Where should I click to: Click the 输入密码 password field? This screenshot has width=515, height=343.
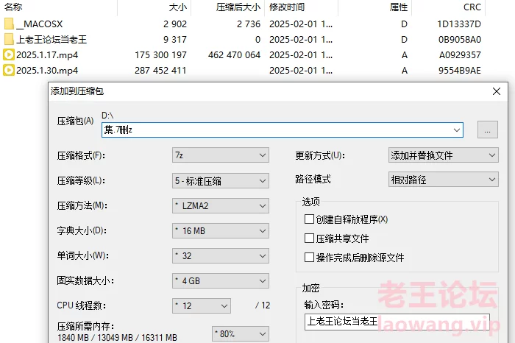(397, 322)
